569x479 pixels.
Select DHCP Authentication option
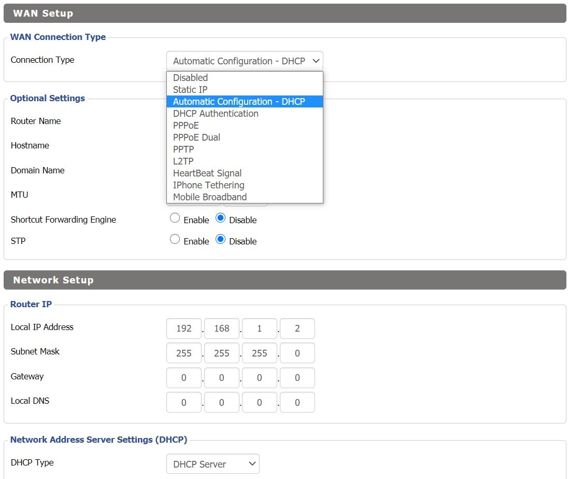(x=216, y=114)
